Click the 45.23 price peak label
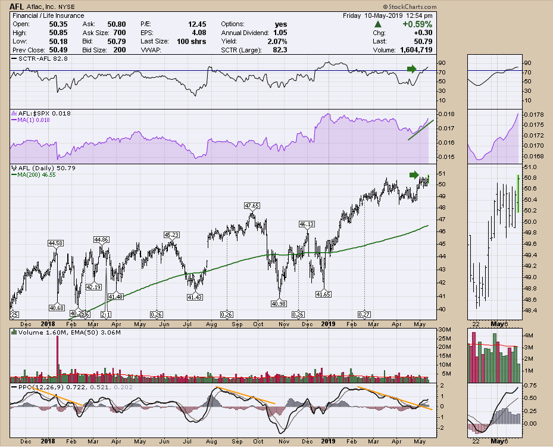553x447 pixels. click(171, 235)
